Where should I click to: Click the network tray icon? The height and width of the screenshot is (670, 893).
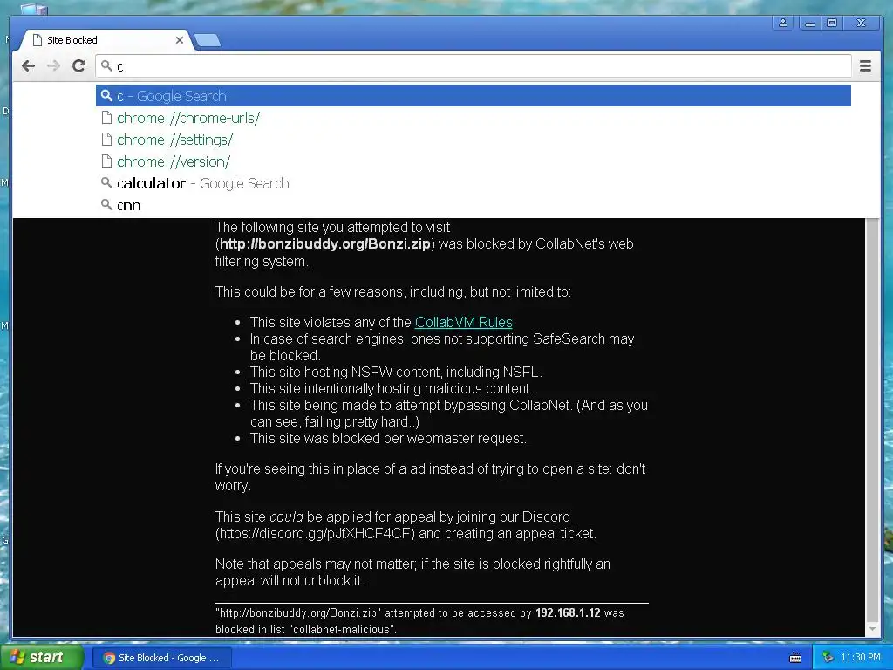pyautogui.click(x=828, y=658)
